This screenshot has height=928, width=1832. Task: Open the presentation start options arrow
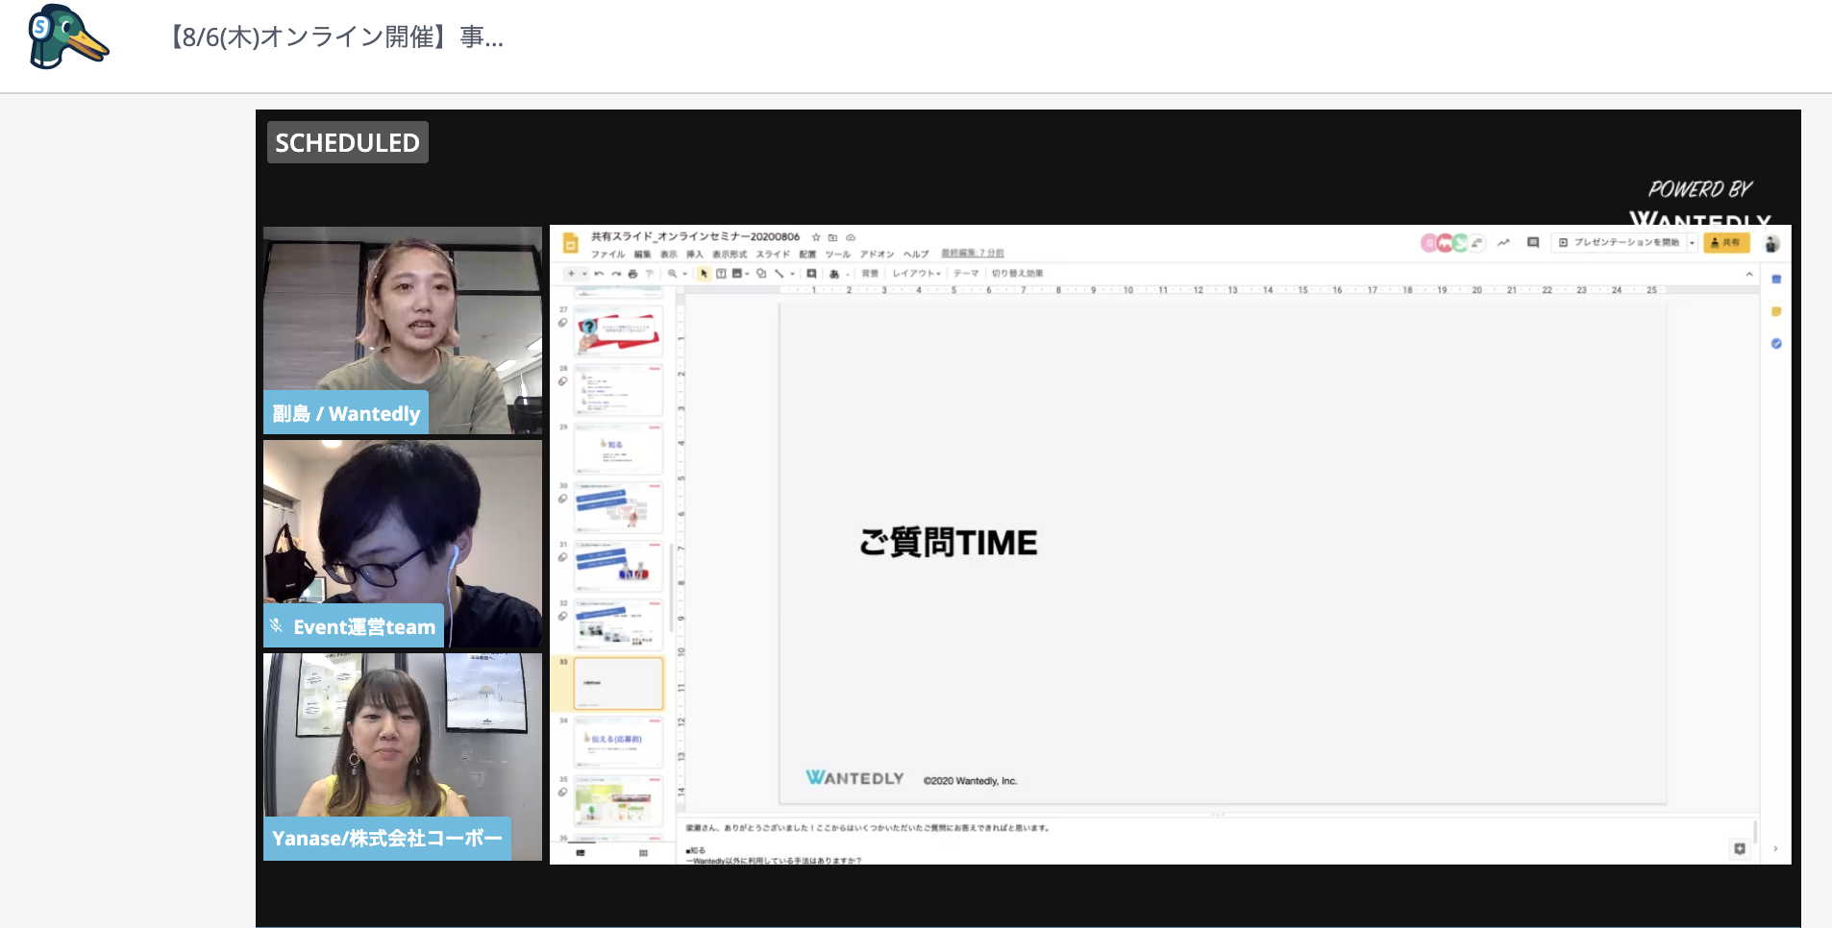pyautogui.click(x=1692, y=243)
